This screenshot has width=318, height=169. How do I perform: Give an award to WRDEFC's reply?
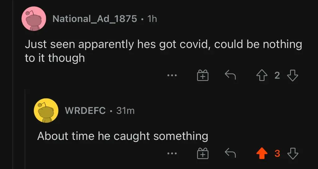202,153
